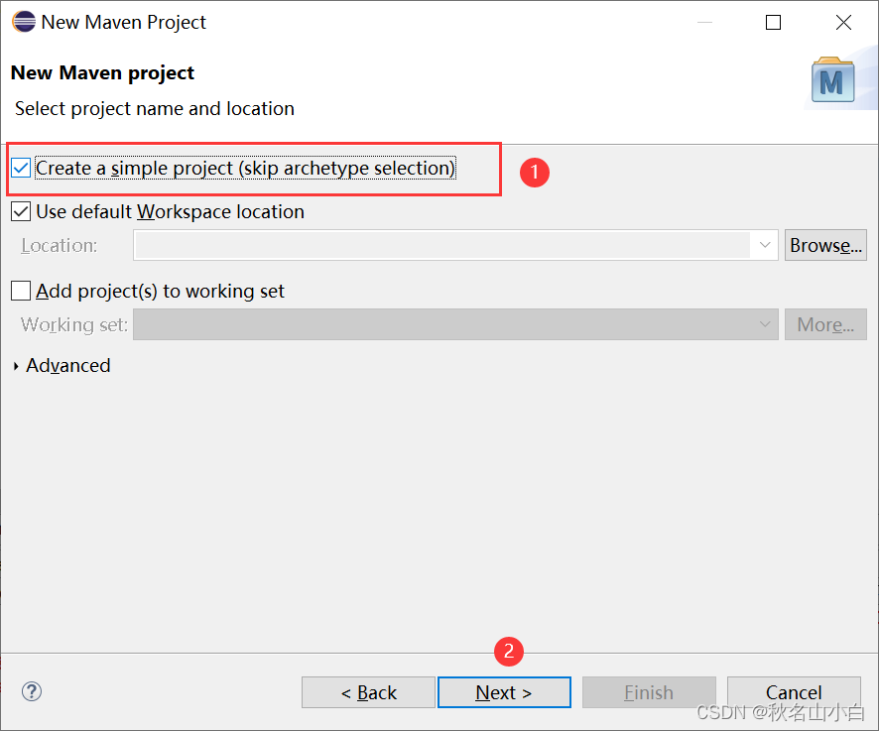Open the Location dropdown arrow
This screenshot has width=879, height=731.
coord(764,245)
